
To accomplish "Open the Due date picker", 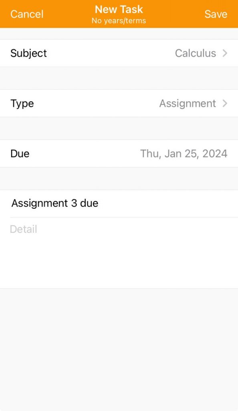I will [x=119, y=153].
